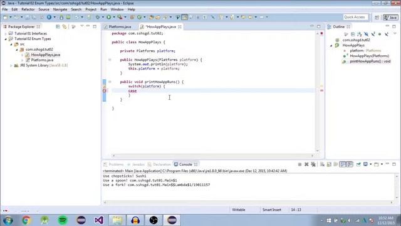Open Display Selected Console dropdown

tap(370, 164)
